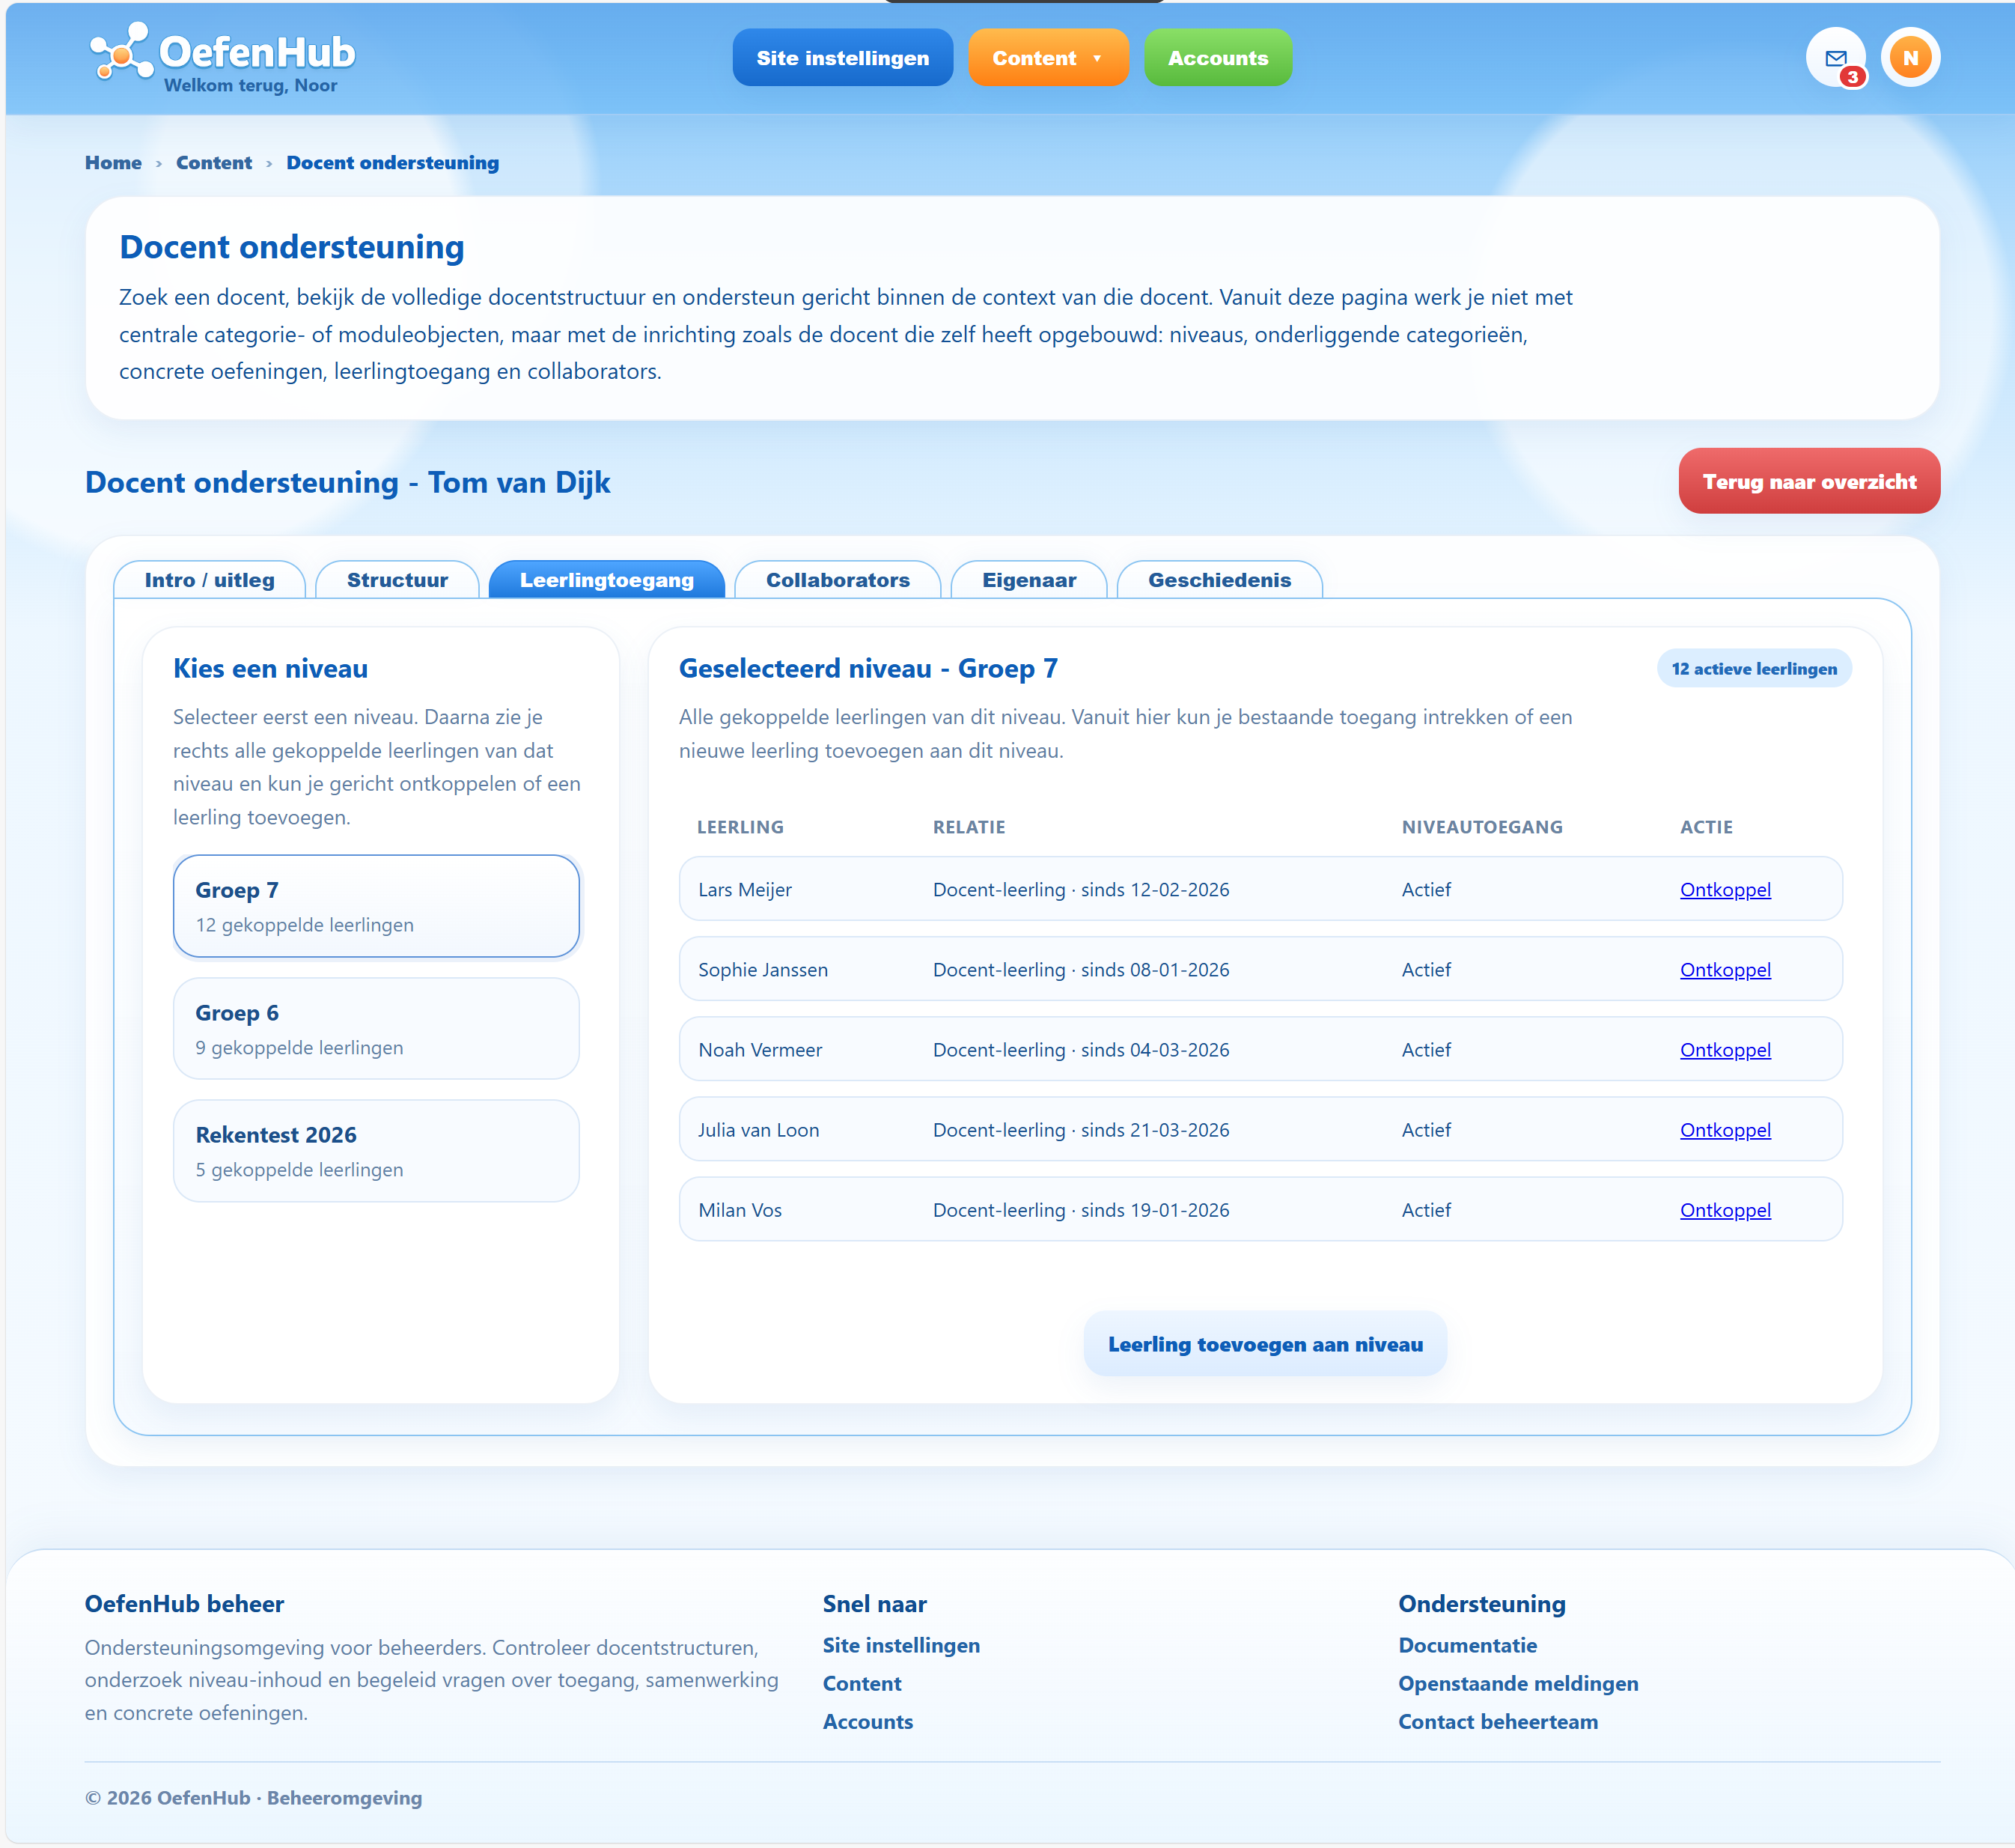2015x1848 pixels.
Task: Click the LEERLING column header
Action: point(740,827)
